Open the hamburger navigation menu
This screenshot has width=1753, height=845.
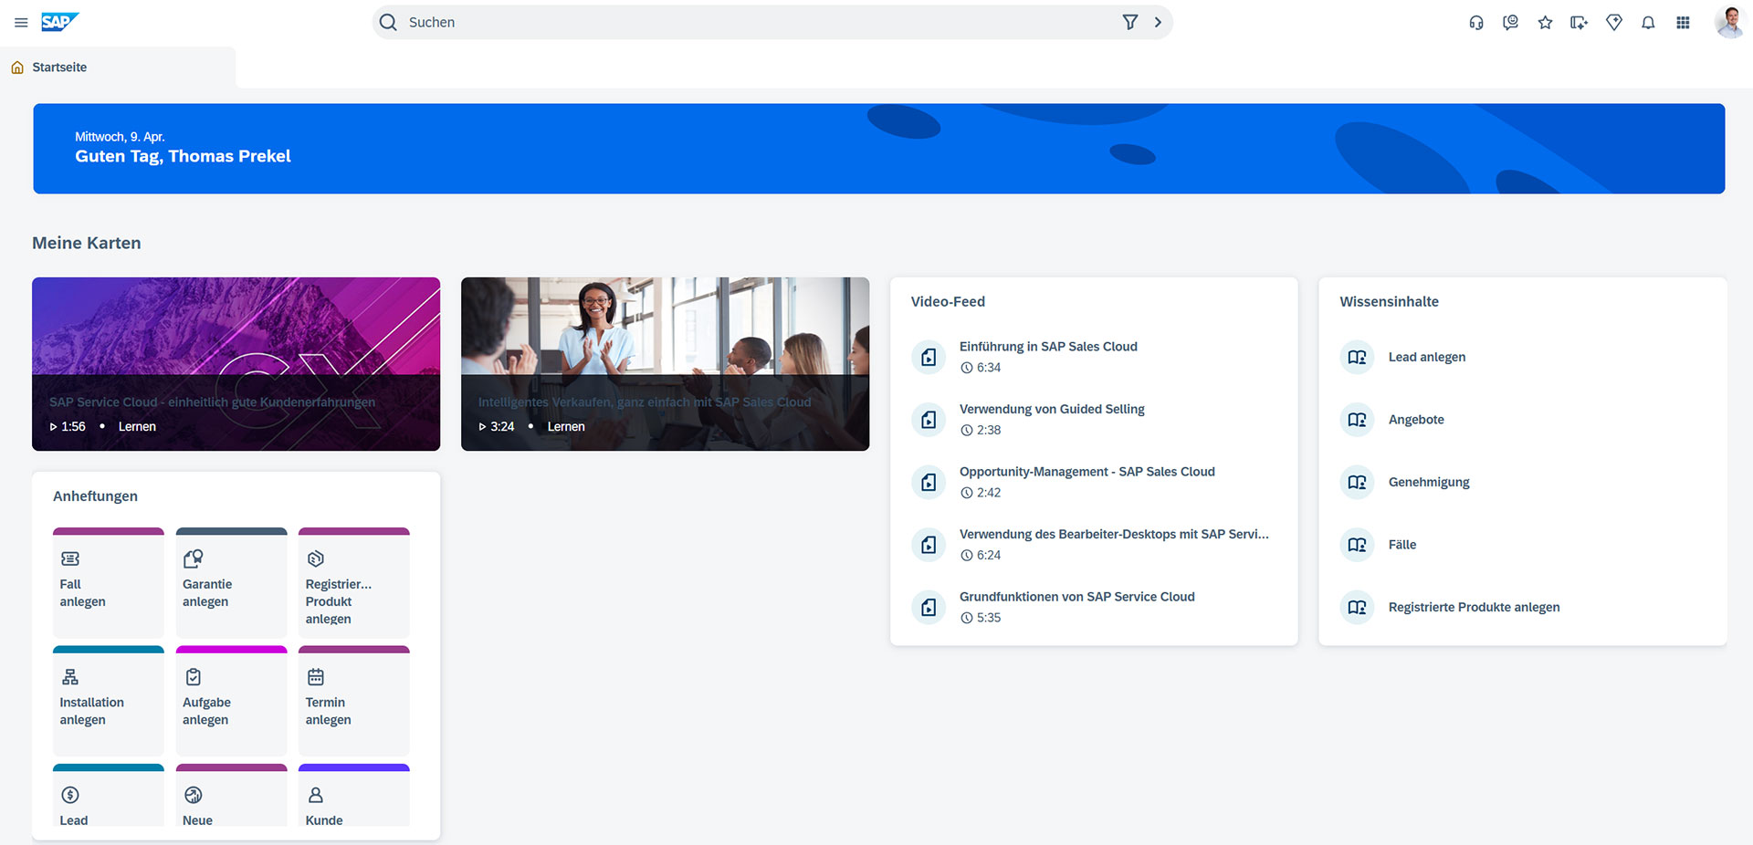pyautogui.click(x=21, y=22)
